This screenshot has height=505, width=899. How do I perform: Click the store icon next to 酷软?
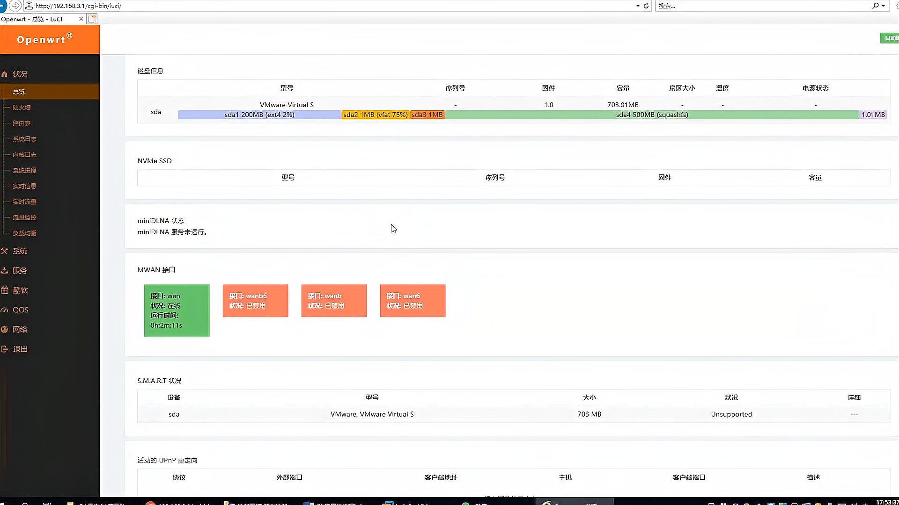coord(5,290)
